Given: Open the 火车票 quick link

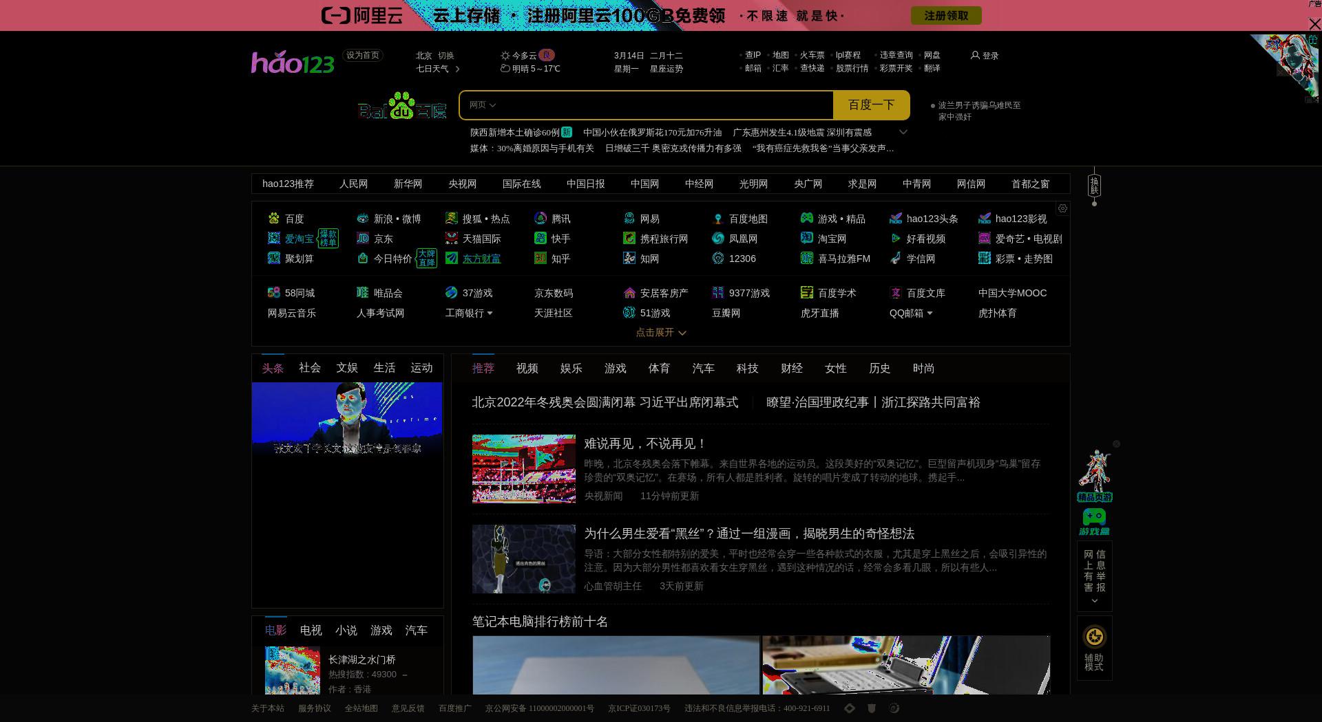Looking at the screenshot, I should click(812, 55).
